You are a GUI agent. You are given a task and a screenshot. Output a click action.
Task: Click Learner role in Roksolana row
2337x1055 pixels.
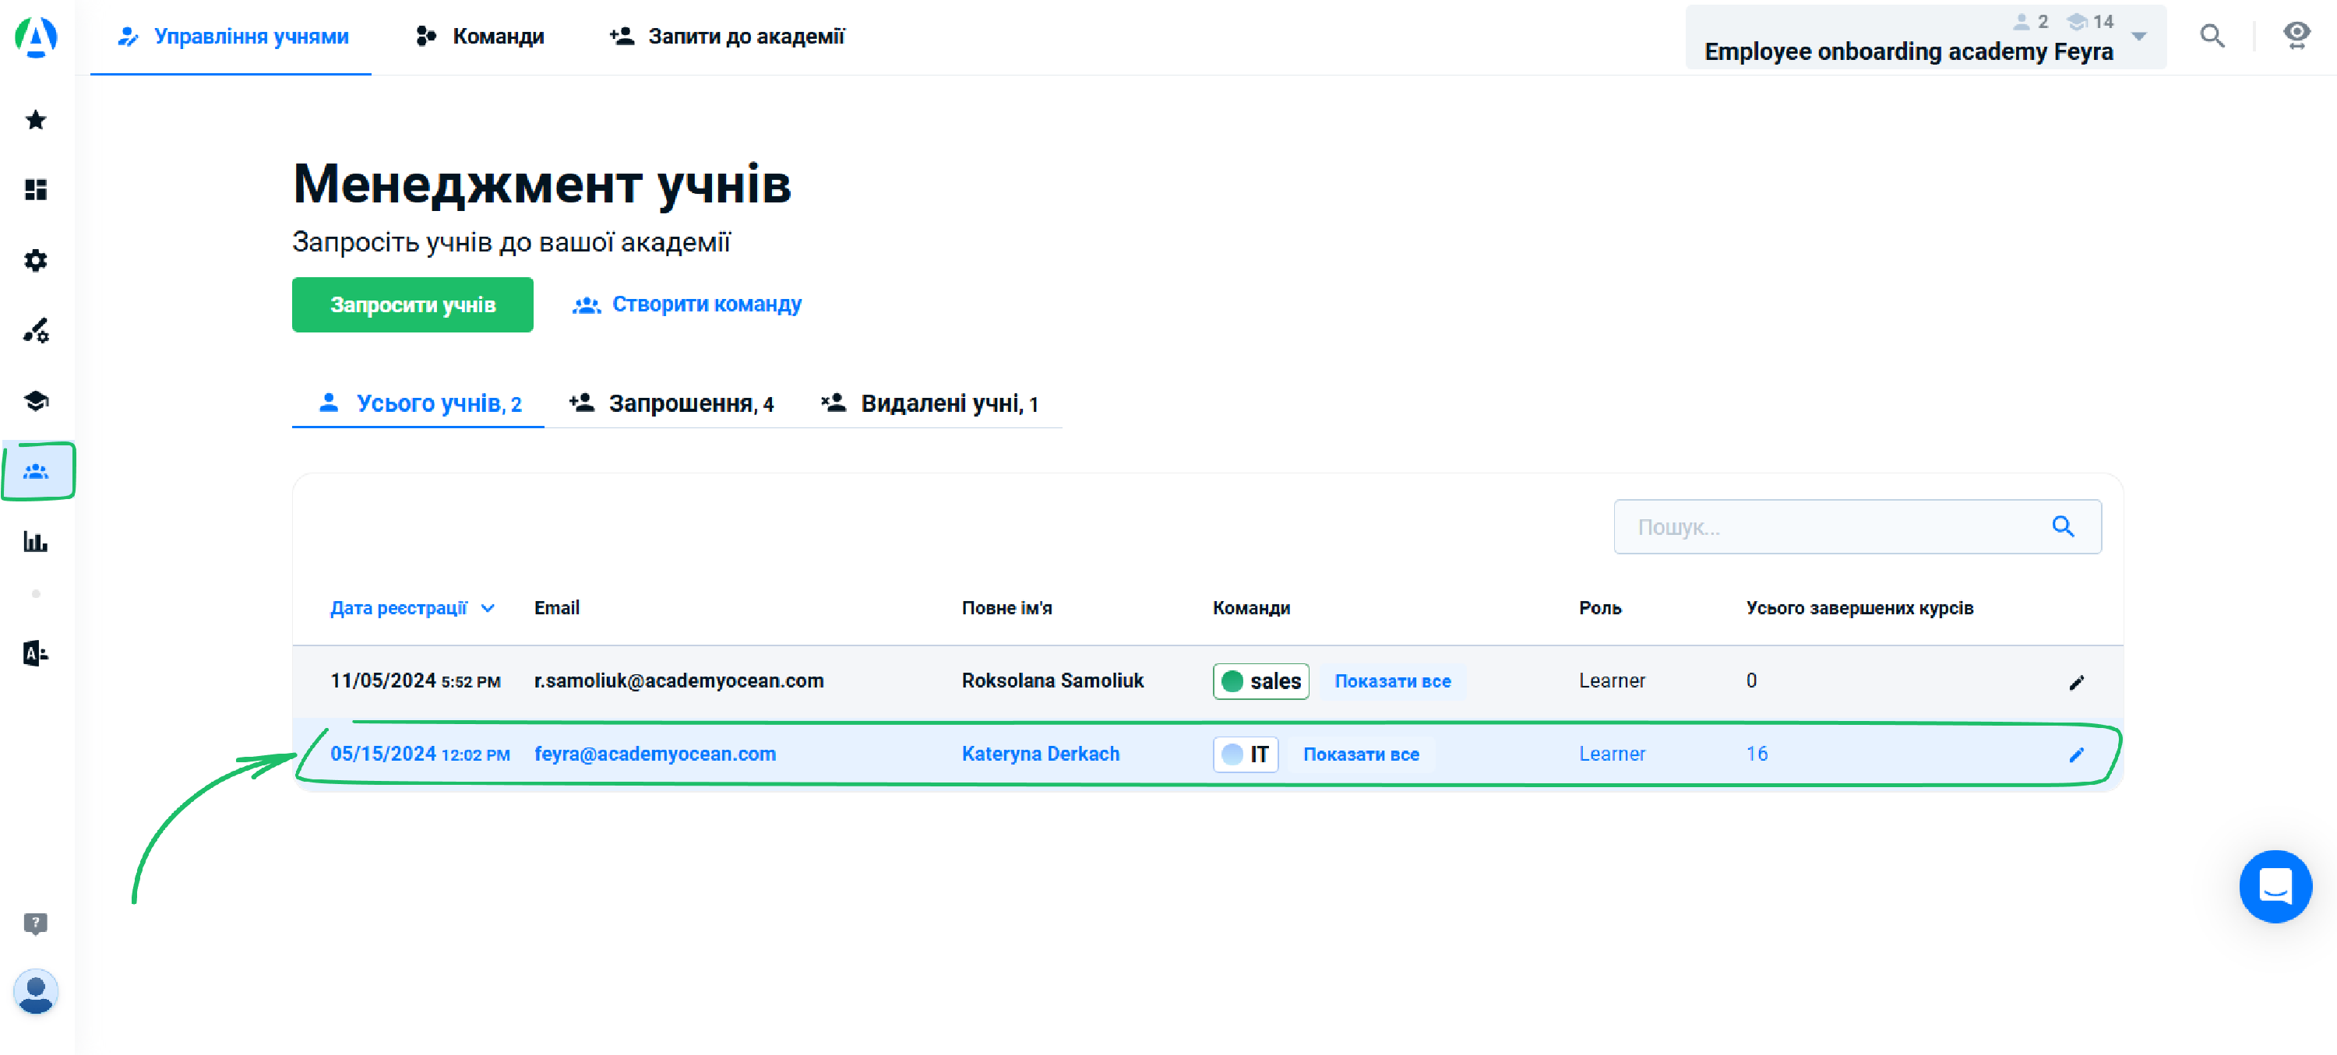tap(1611, 680)
